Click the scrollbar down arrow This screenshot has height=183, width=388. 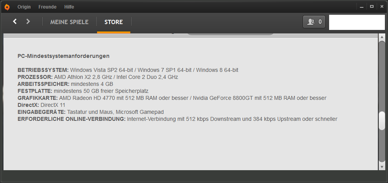click(382, 166)
